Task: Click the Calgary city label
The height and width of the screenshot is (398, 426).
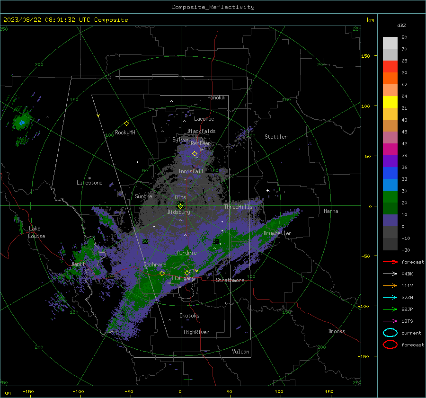Action: click(185, 278)
